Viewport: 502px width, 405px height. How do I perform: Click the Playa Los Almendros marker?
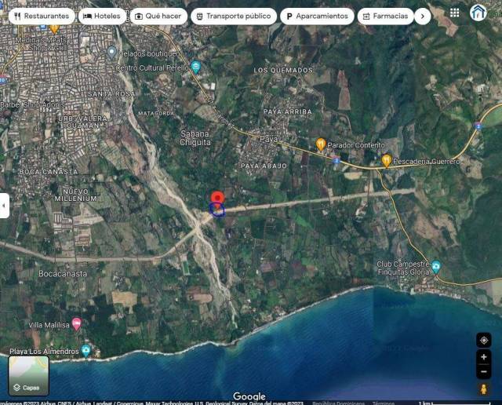point(85,351)
